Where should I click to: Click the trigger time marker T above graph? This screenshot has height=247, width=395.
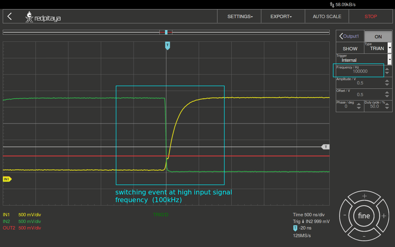[x=167, y=46]
